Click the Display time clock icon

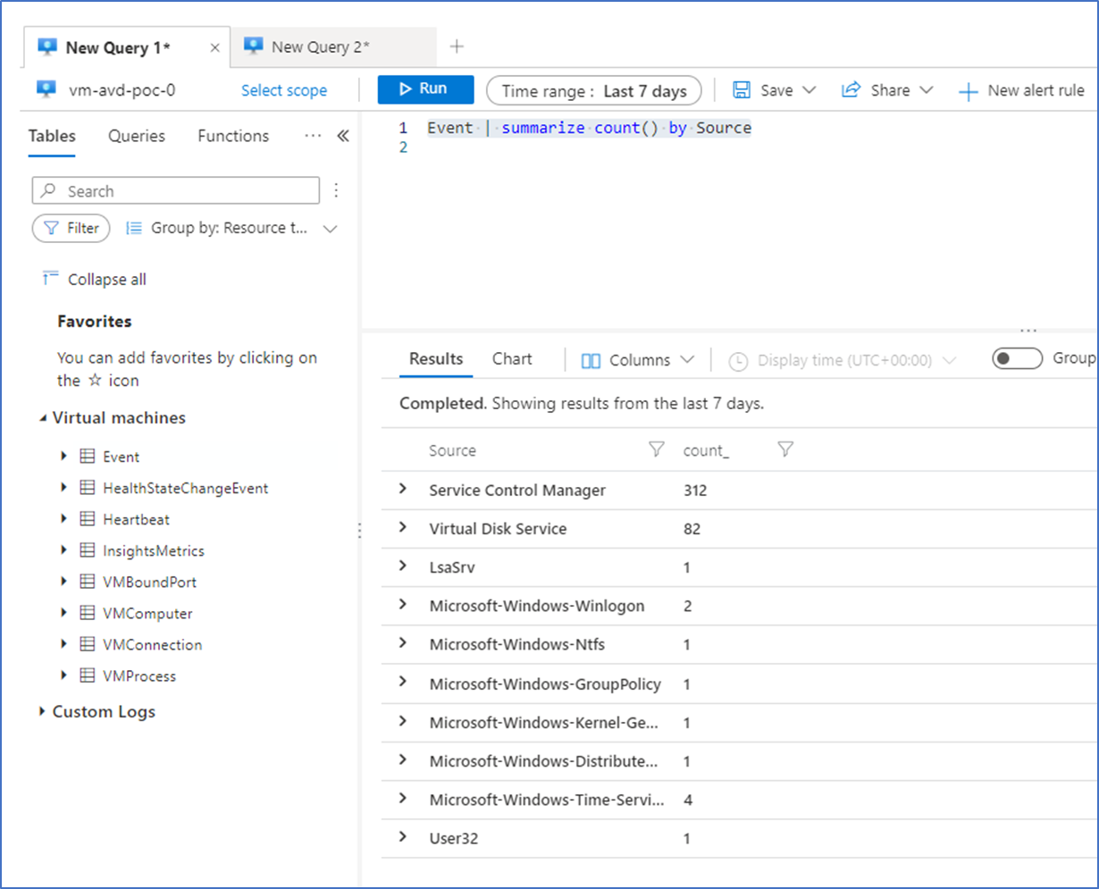tap(738, 361)
